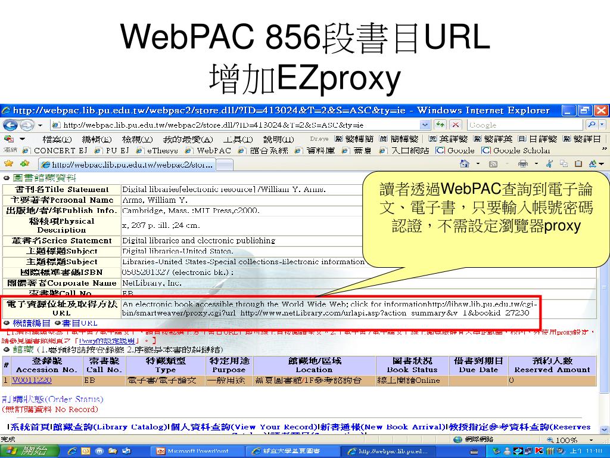Open the recent pages dropdown beside Forward
This screenshot has height=458, width=610.
(40, 125)
